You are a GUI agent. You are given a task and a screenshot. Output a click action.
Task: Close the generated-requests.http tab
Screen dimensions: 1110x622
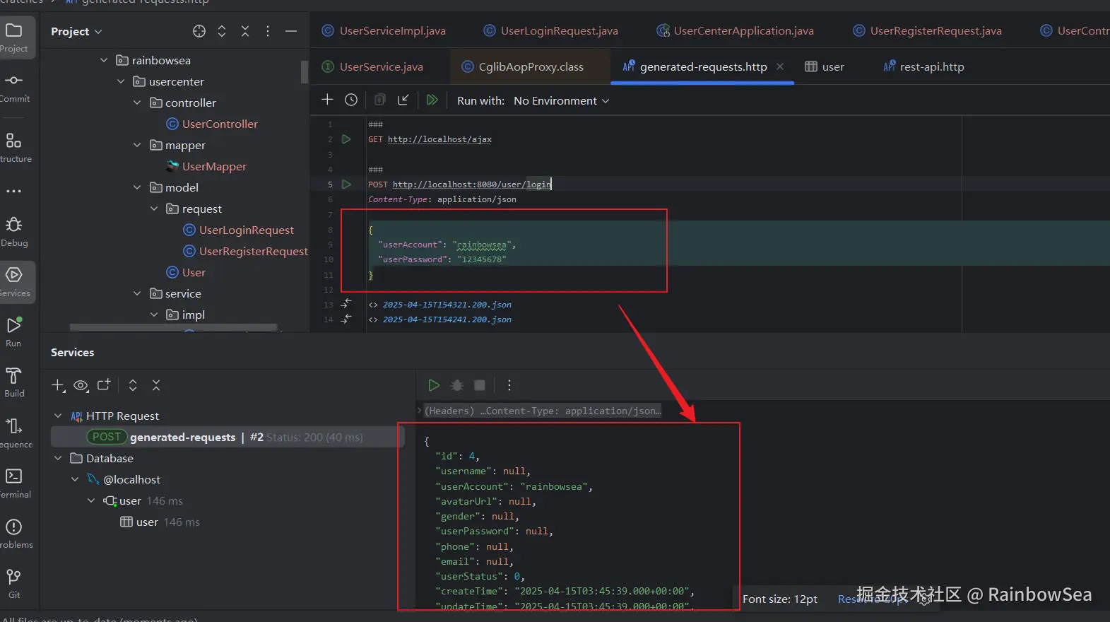point(780,66)
